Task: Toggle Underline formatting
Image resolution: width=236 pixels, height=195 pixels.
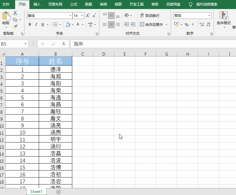Action: [43, 24]
